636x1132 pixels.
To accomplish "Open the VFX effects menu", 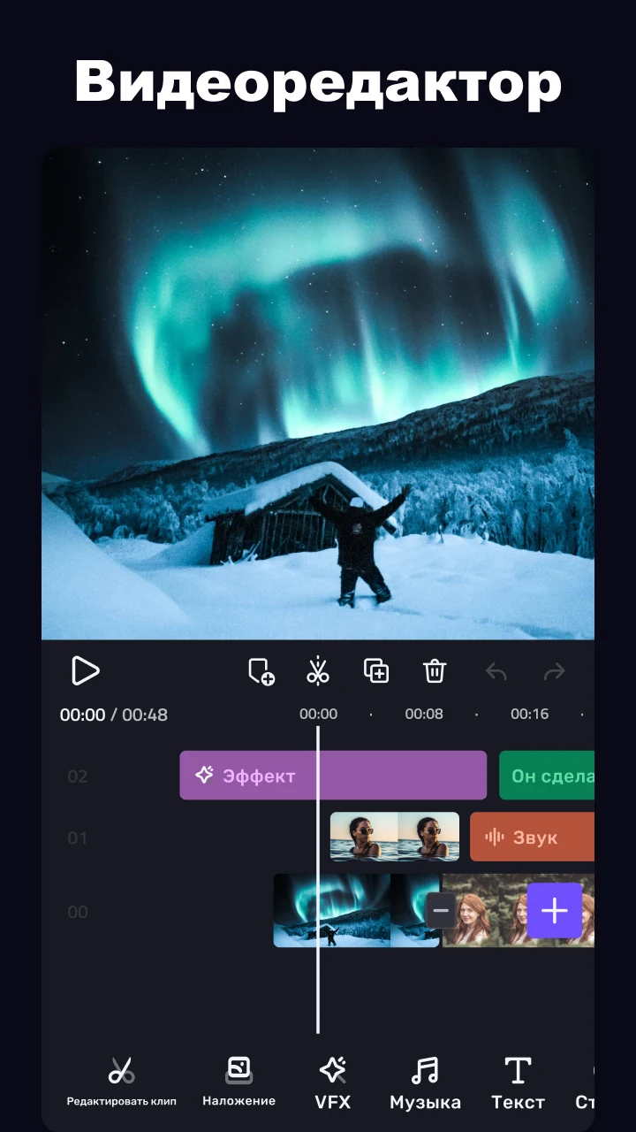I will pos(332,1082).
